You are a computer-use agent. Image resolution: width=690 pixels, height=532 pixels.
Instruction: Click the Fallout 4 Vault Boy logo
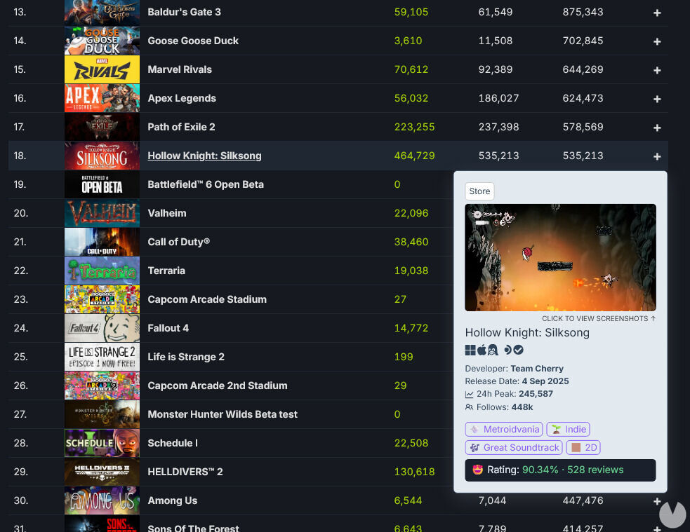pyautogui.click(x=102, y=328)
